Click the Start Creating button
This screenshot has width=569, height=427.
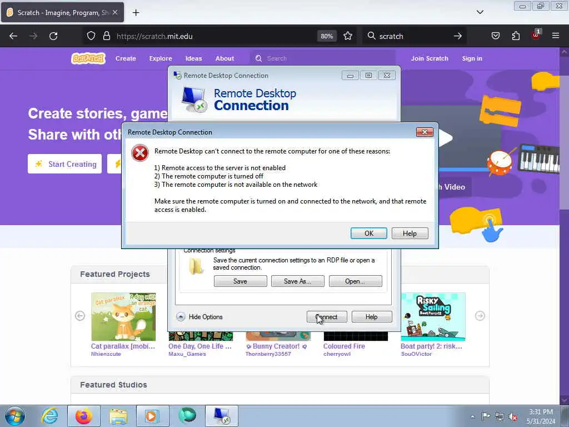click(x=65, y=164)
